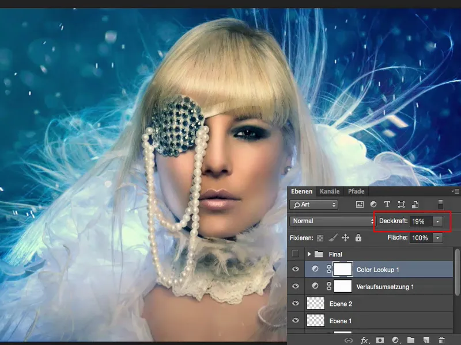Add a layer mask via bottom icon
Viewport: 461px width, 345px height.
(380, 340)
